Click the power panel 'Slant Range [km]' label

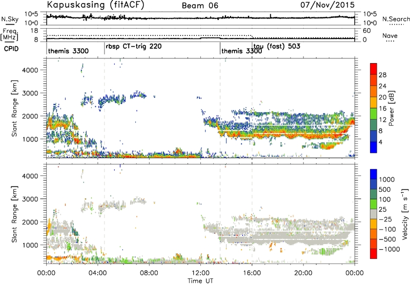(x=14, y=108)
